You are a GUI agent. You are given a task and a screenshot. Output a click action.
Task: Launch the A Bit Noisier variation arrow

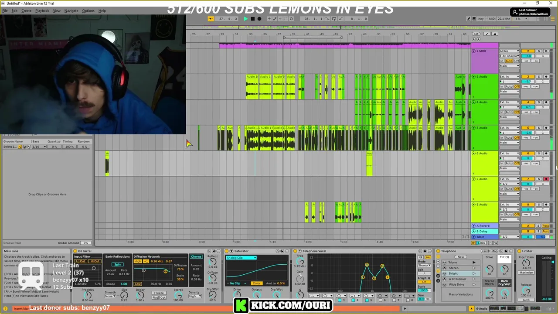[474, 279]
